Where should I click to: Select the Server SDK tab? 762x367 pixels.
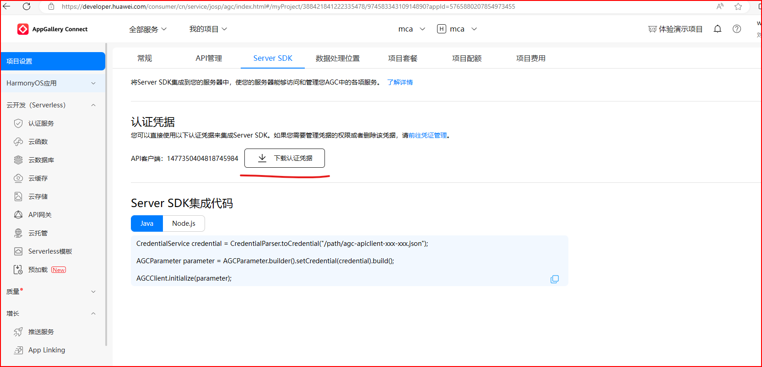point(273,59)
